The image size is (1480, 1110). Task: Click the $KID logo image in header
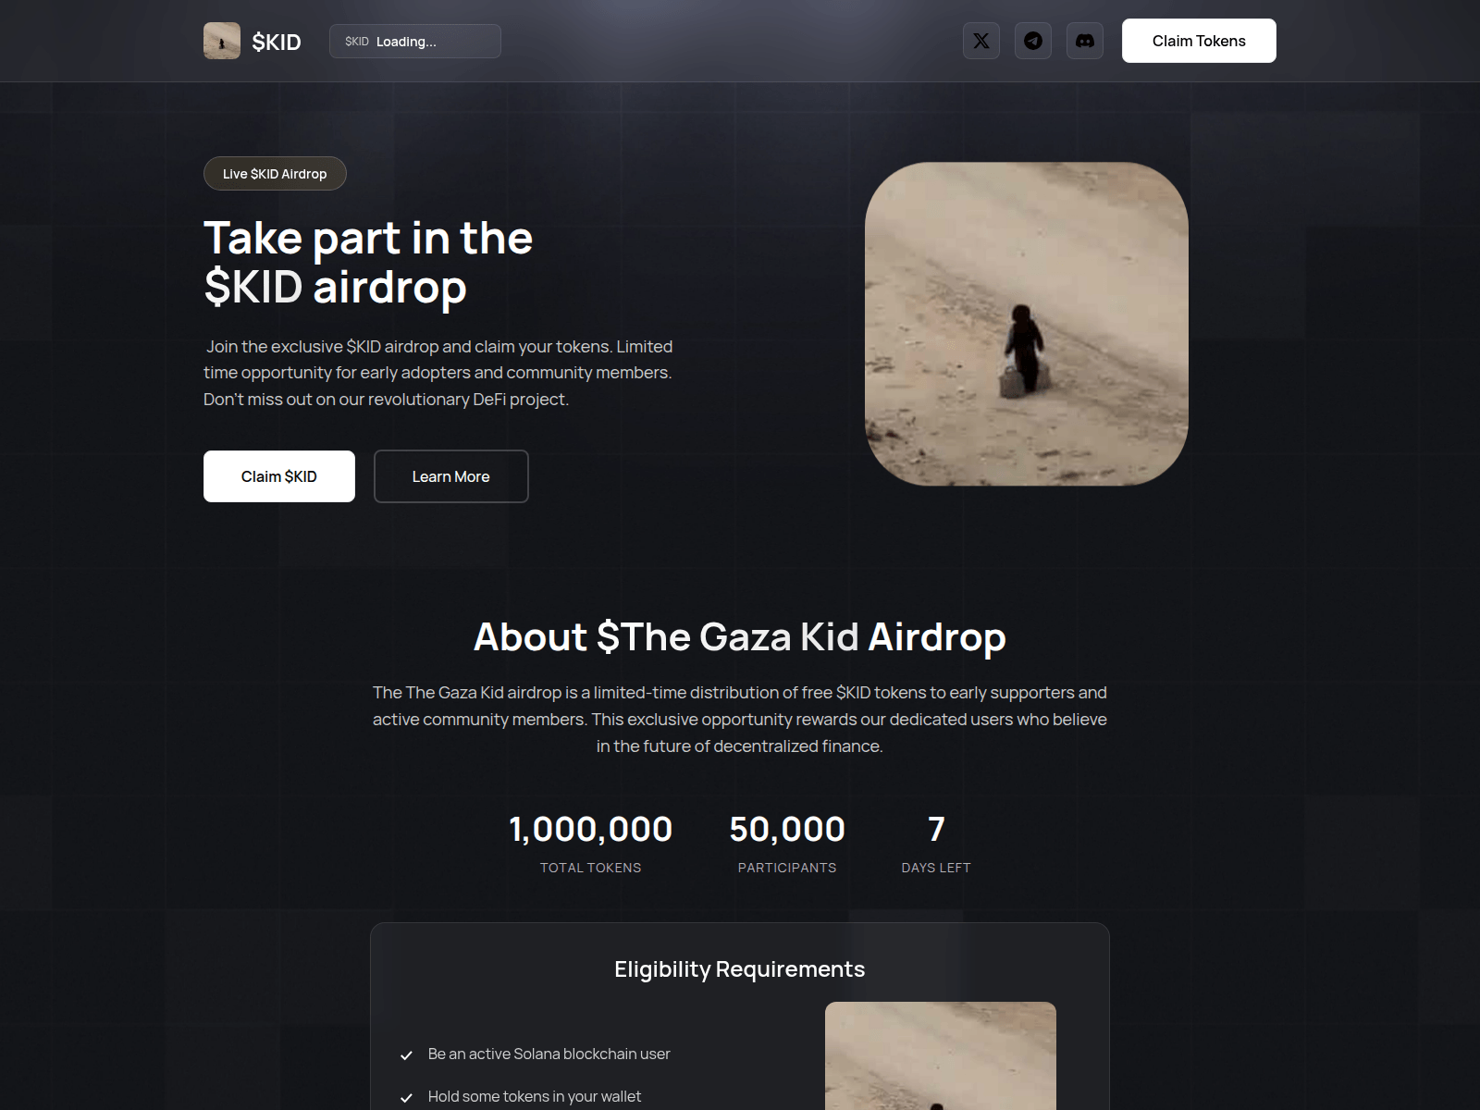222,41
